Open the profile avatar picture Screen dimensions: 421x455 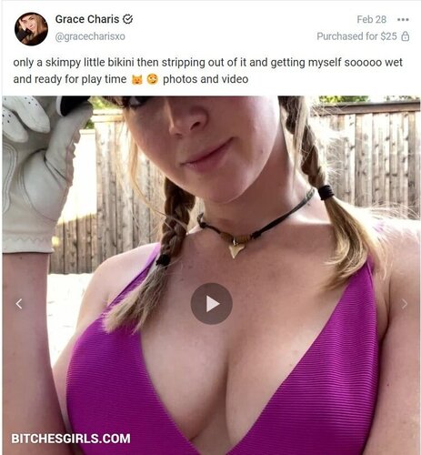(x=31, y=29)
